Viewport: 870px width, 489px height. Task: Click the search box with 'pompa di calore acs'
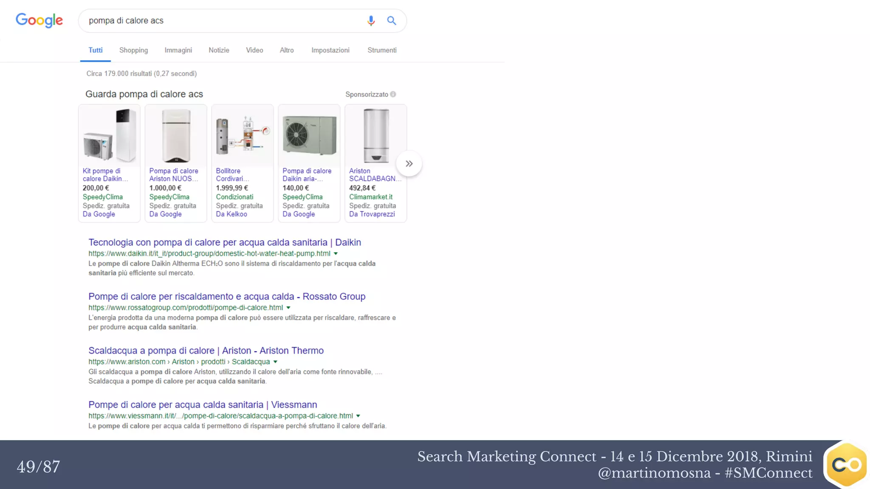pos(242,21)
